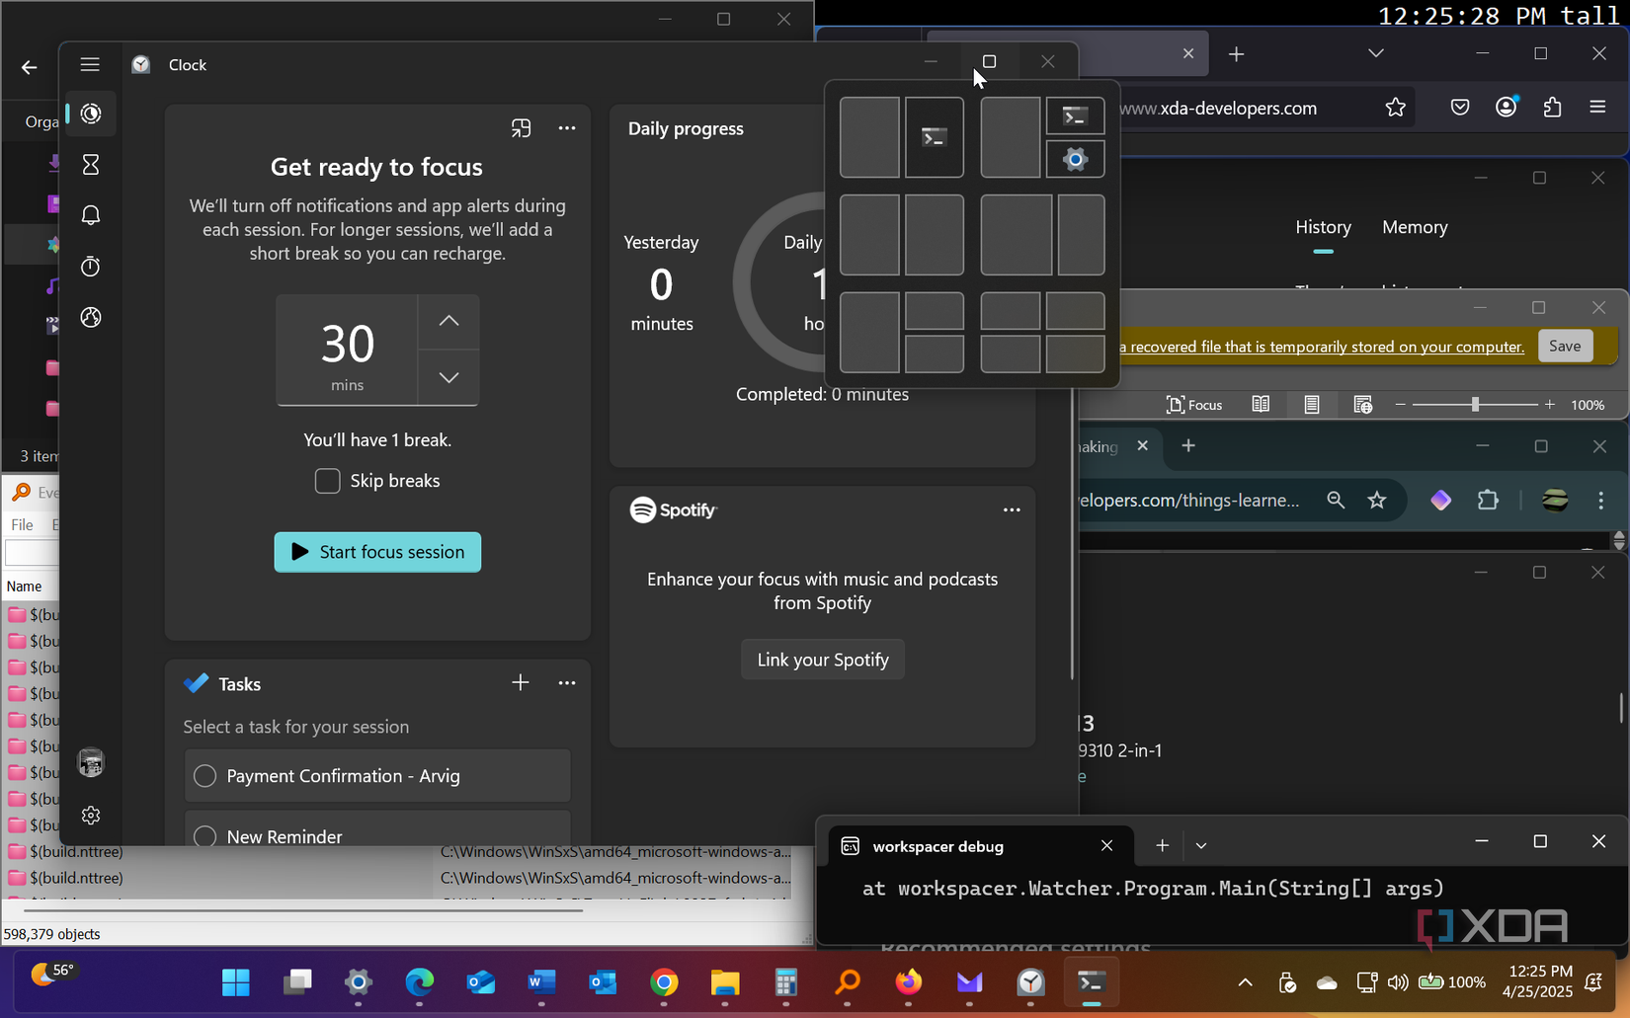Launch Chrome from the taskbar
Viewport: 1630px width, 1018px height.
tap(664, 982)
